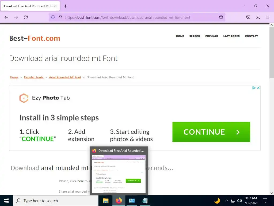This screenshot has width=274, height=206.
Task: Click the 'Download Arial Rounded Mt Font' breadcrumb text
Action: [x=110, y=77]
